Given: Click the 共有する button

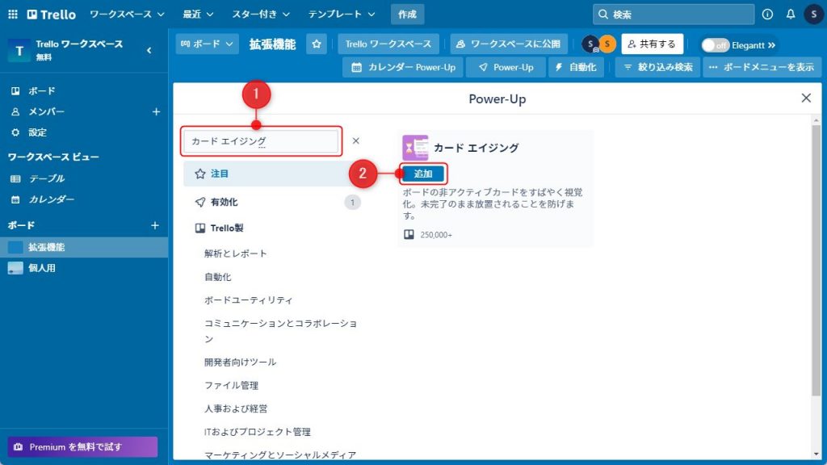Looking at the screenshot, I should click(653, 44).
